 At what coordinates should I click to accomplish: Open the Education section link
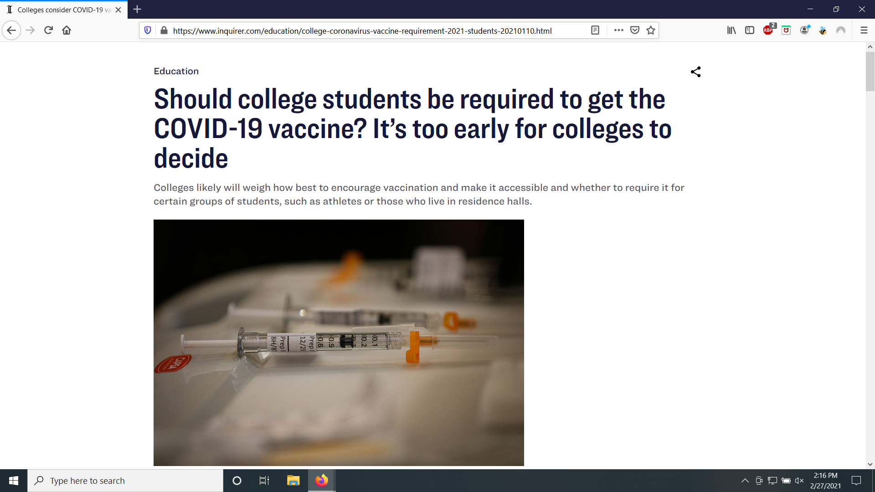point(176,71)
